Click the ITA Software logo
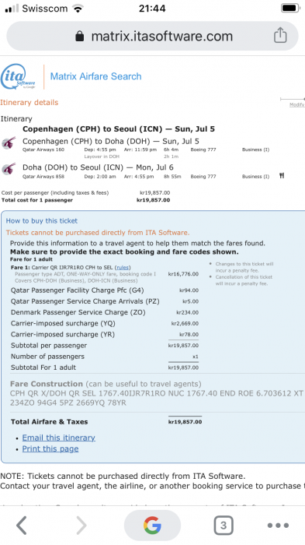The height and width of the screenshot is (545, 305). [x=18, y=76]
